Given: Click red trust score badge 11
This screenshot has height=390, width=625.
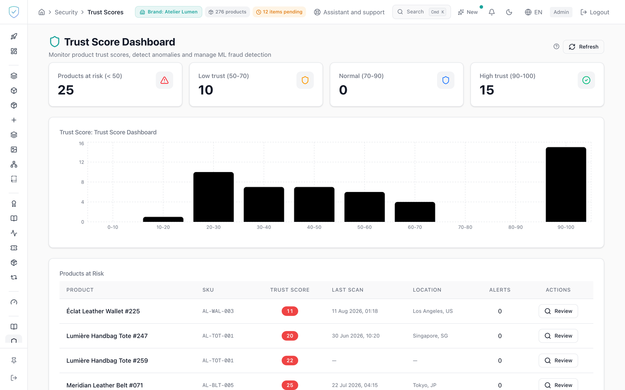Looking at the screenshot, I should (290, 311).
